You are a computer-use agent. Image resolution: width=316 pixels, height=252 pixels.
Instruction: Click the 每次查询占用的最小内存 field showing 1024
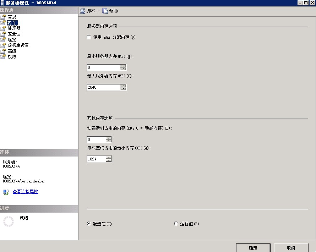click(x=96, y=159)
